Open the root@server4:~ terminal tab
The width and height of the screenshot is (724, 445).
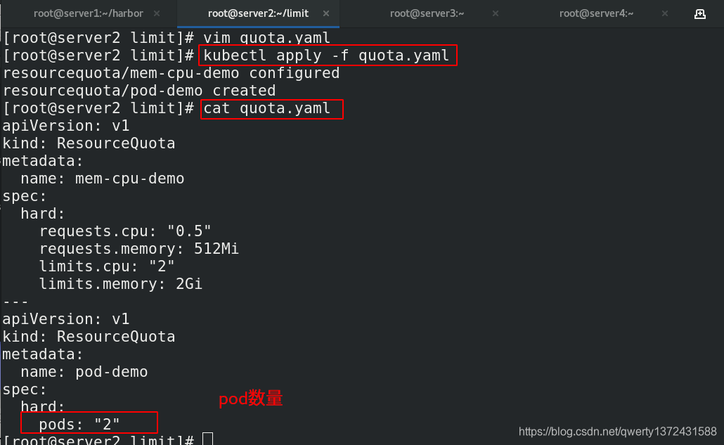click(596, 13)
